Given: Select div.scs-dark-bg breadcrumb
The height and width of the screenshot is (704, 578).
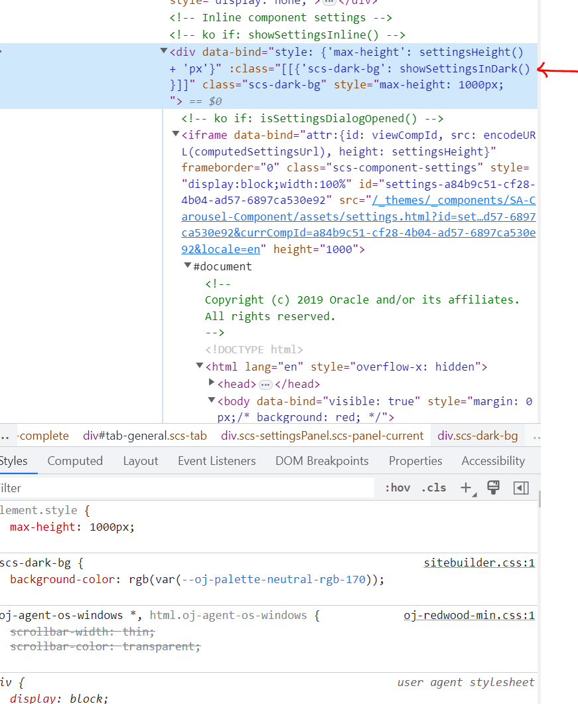Looking at the screenshot, I should [478, 436].
